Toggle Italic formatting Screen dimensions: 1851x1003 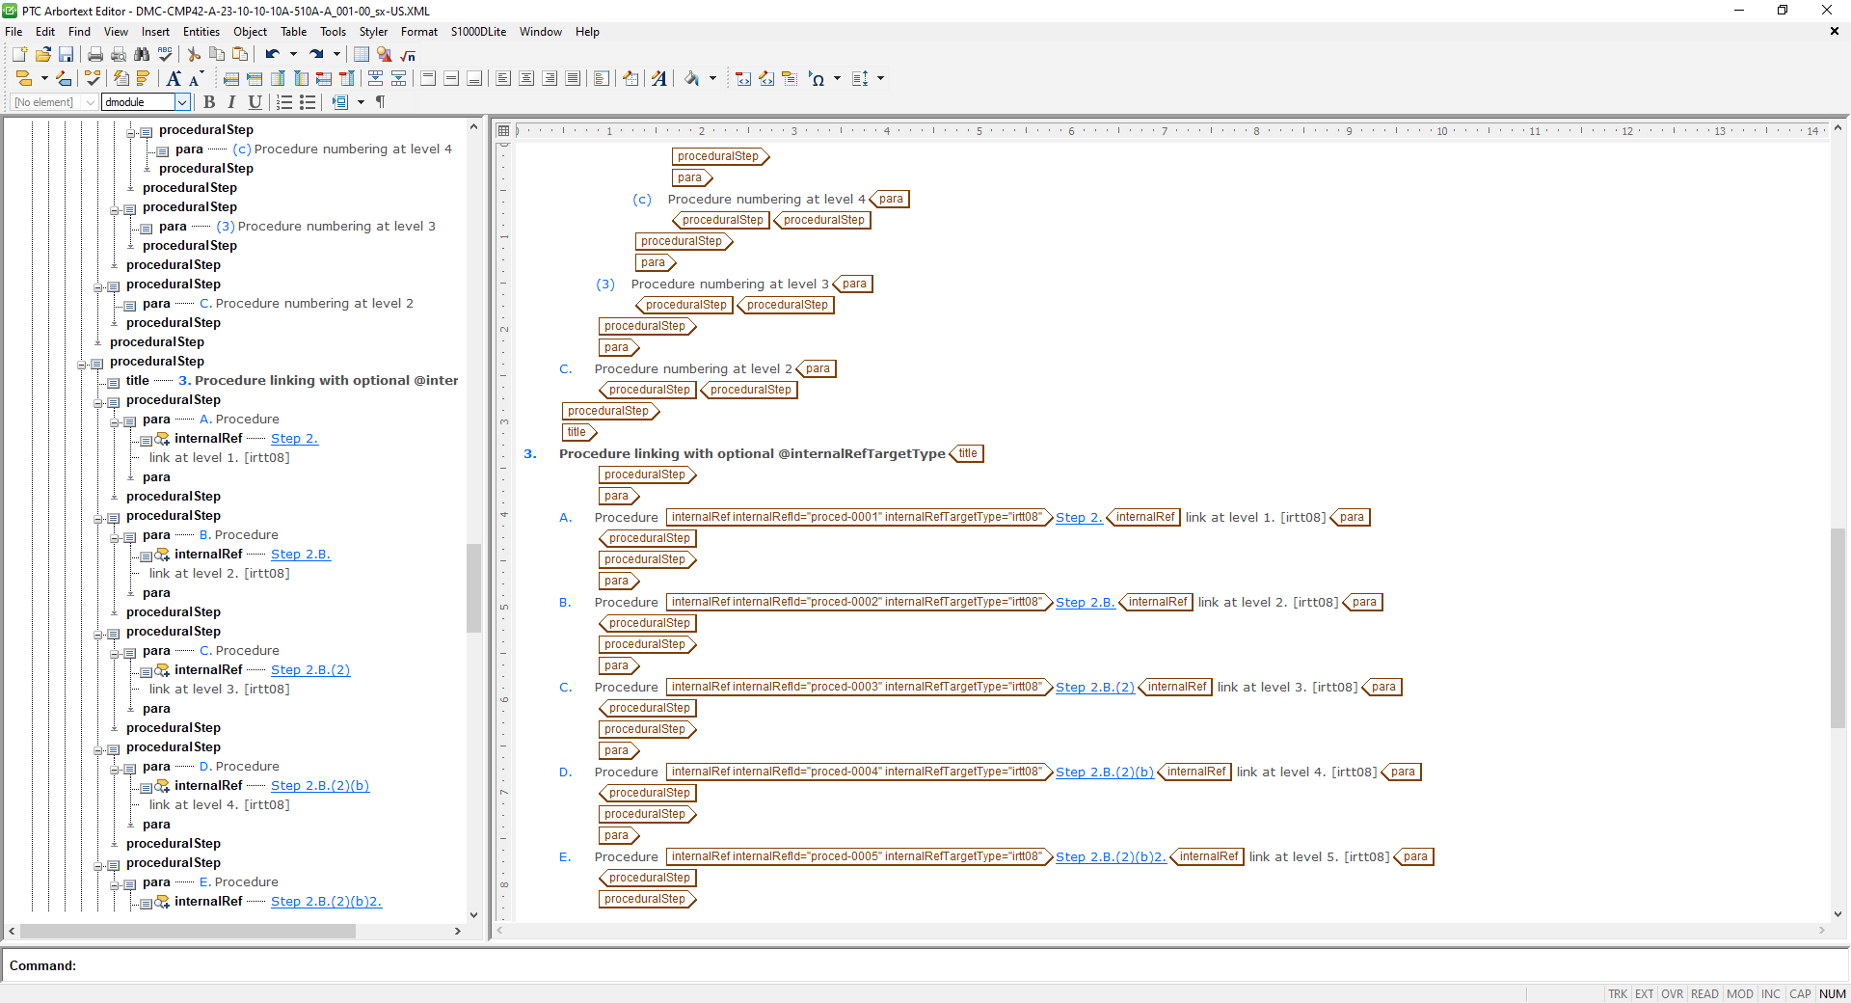[231, 102]
